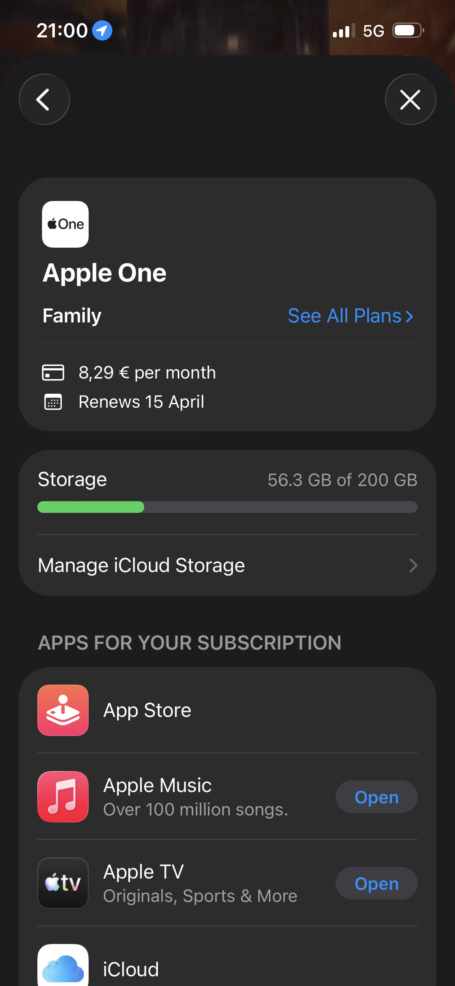
Task: Tap Manage iCloud Storage chevron
Action: pyautogui.click(x=413, y=565)
